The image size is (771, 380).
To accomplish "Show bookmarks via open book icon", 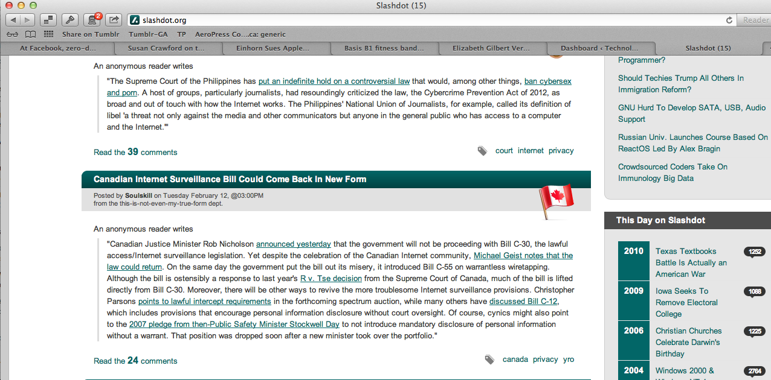I will click(x=30, y=34).
